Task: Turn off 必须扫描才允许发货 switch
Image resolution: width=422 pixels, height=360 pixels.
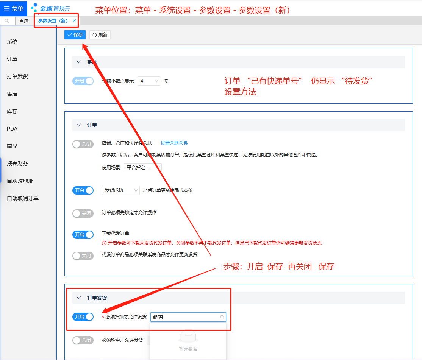Action: point(83,317)
